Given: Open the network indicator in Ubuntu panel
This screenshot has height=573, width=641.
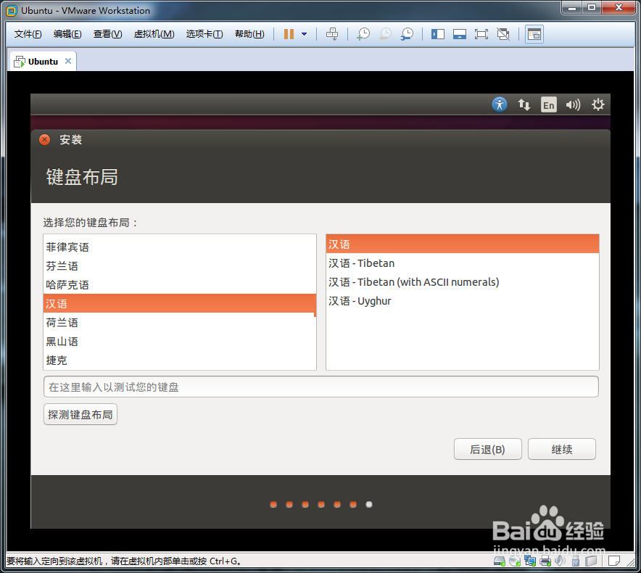Looking at the screenshot, I should point(524,104).
